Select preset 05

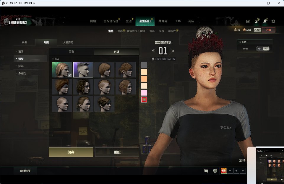tap(173, 59)
